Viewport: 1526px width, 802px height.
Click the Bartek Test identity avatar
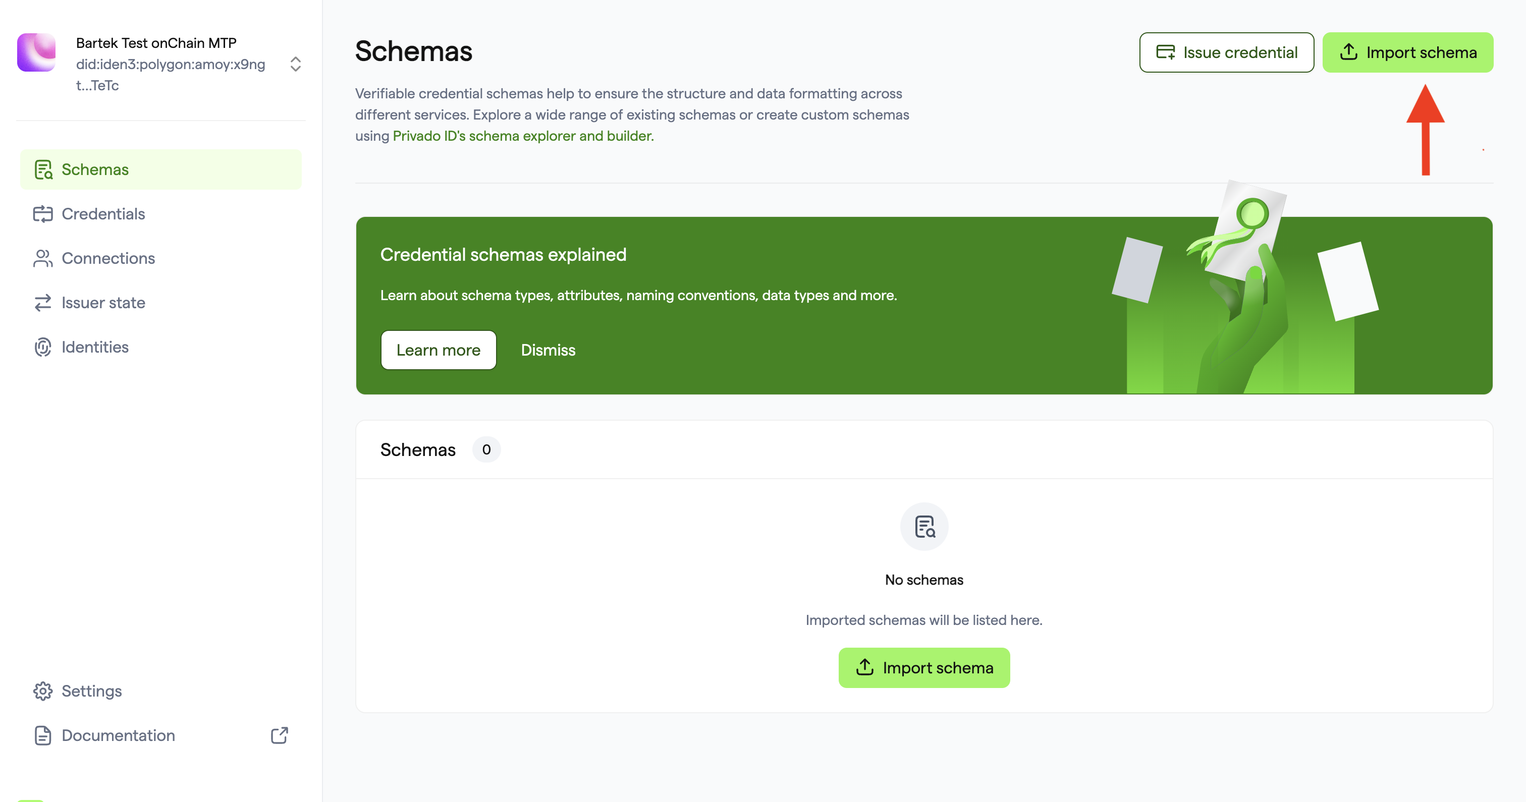click(37, 53)
